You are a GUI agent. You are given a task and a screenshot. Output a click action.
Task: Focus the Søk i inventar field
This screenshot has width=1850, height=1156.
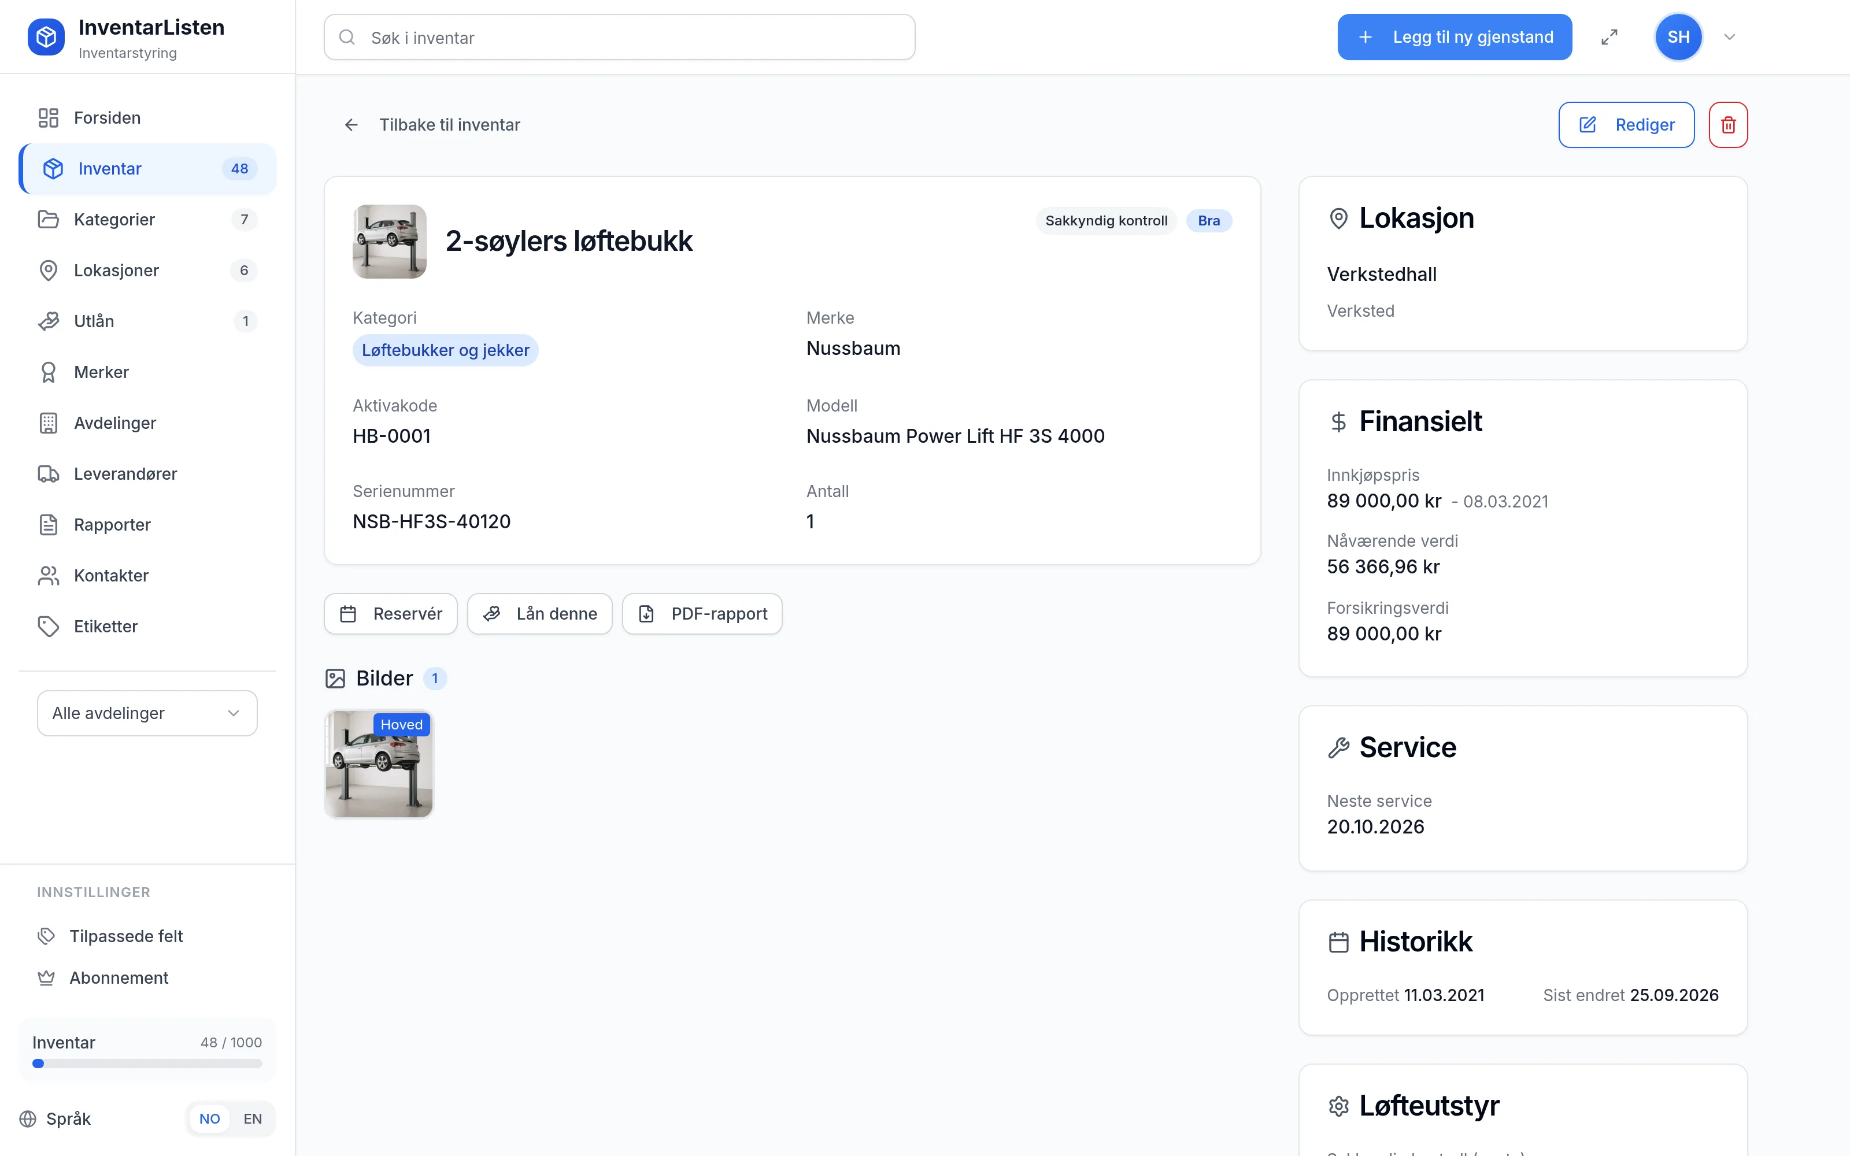pos(619,36)
